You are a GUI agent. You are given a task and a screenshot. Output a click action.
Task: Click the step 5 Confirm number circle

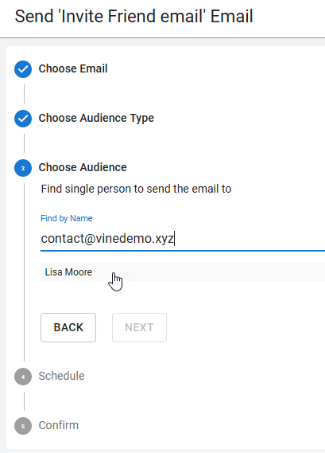point(23,426)
